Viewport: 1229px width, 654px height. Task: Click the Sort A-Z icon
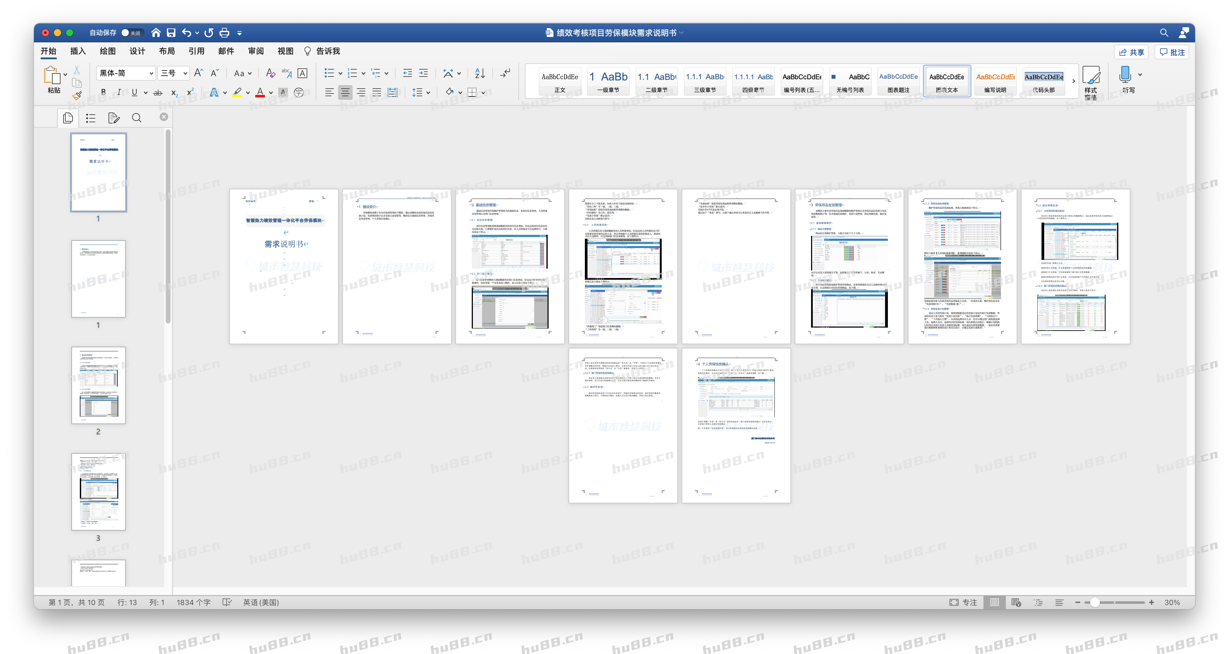pos(480,73)
